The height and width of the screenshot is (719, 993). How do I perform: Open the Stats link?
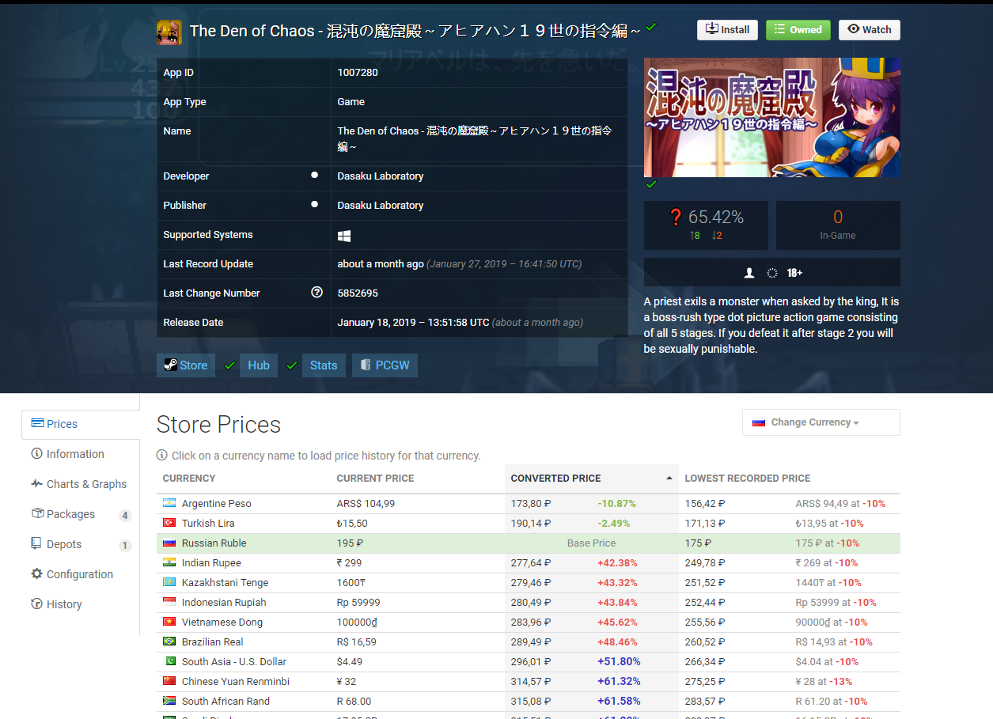(323, 365)
